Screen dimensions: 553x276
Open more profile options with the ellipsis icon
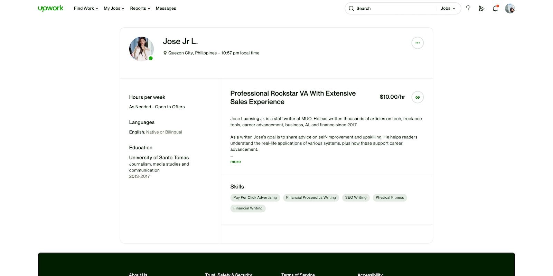click(417, 43)
